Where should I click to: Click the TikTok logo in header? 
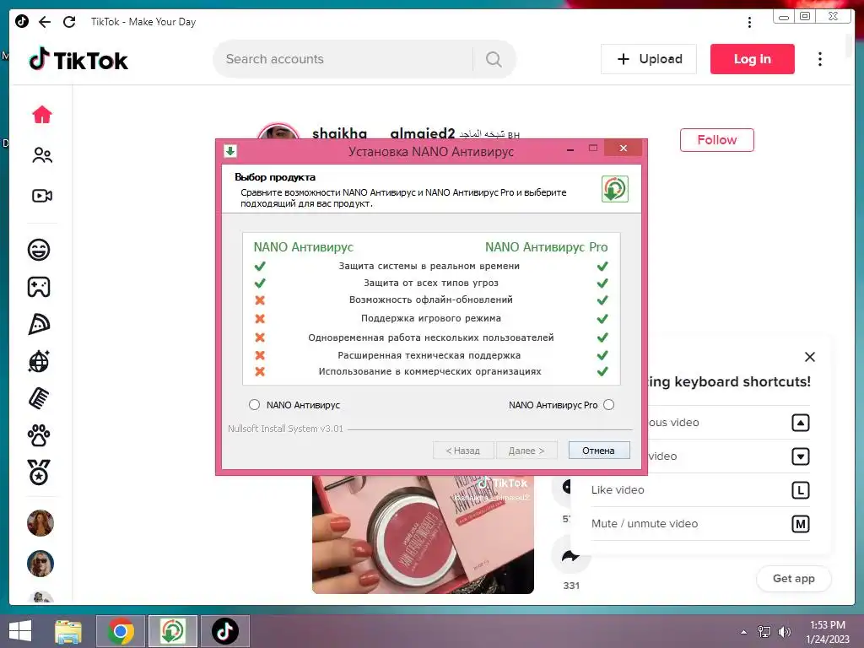(x=78, y=60)
